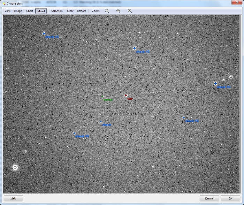Toggle the Mixed view mode
This screenshot has width=244, height=205.
pyautogui.click(x=41, y=11)
